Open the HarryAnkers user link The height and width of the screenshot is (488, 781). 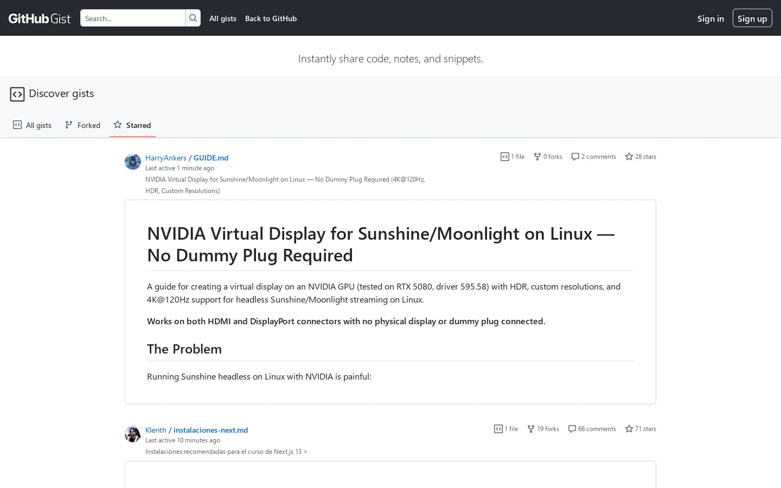click(x=166, y=158)
